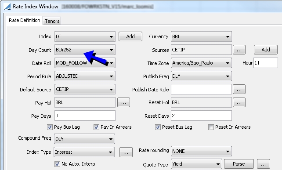Click the ellipsis button beside Index Type

click(x=126, y=152)
